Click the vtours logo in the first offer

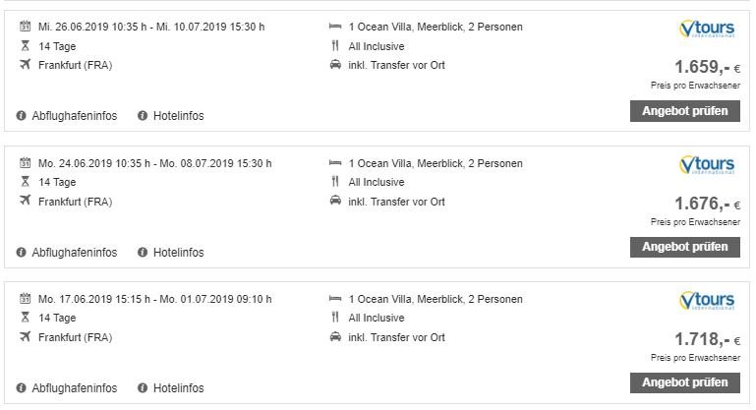tap(708, 29)
